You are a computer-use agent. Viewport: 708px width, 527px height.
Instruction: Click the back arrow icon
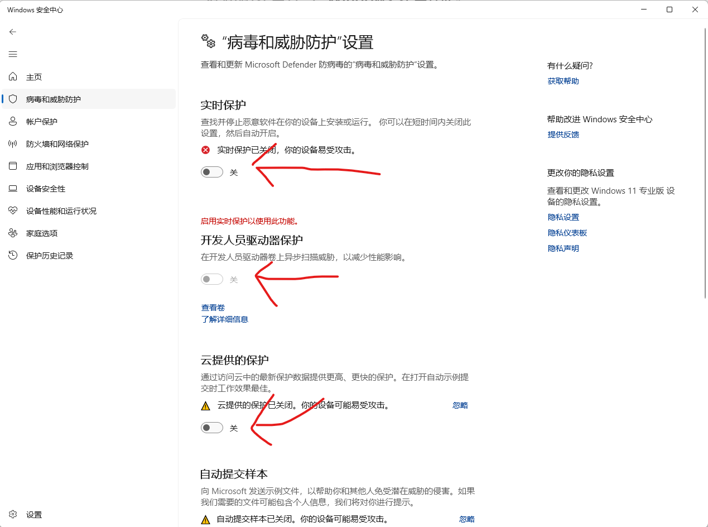(x=13, y=32)
